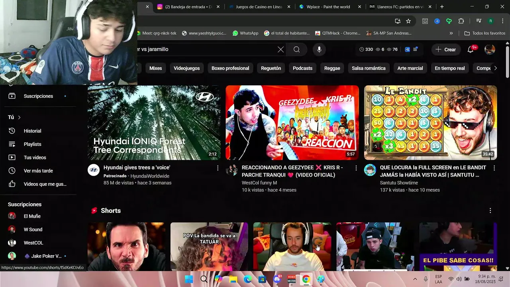510x287 pixels.
Task: Select the Salsa romántica chip
Action: pos(369,68)
